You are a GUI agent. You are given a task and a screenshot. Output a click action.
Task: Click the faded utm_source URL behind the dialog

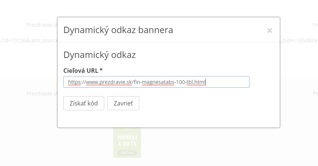coord(28,40)
